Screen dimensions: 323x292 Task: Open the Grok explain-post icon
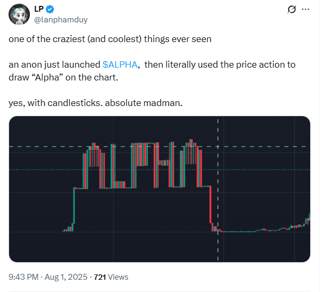(292, 10)
